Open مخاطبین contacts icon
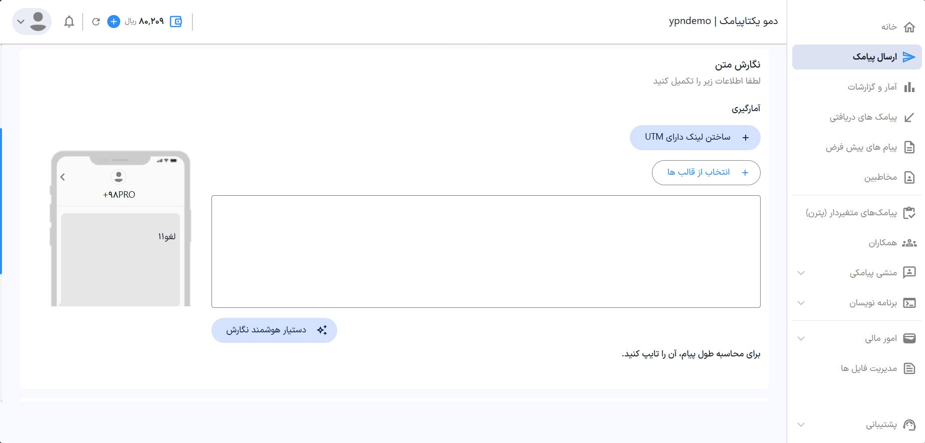This screenshot has width=925, height=443. point(909,177)
